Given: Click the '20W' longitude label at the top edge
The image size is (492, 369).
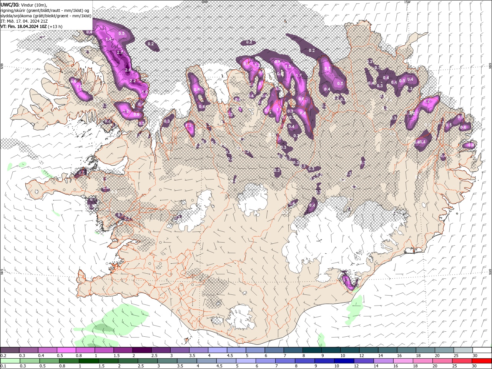Looking at the screenshot, I should point(204,2).
